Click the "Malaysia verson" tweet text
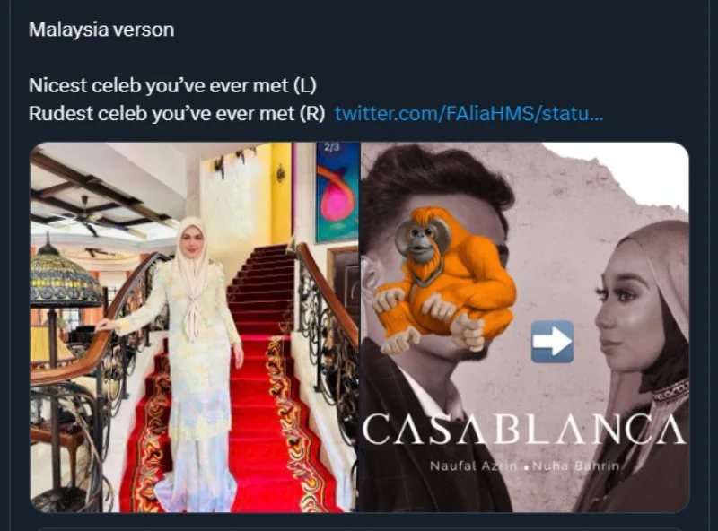The image size is (718, 531). click(x=101, y=30)
